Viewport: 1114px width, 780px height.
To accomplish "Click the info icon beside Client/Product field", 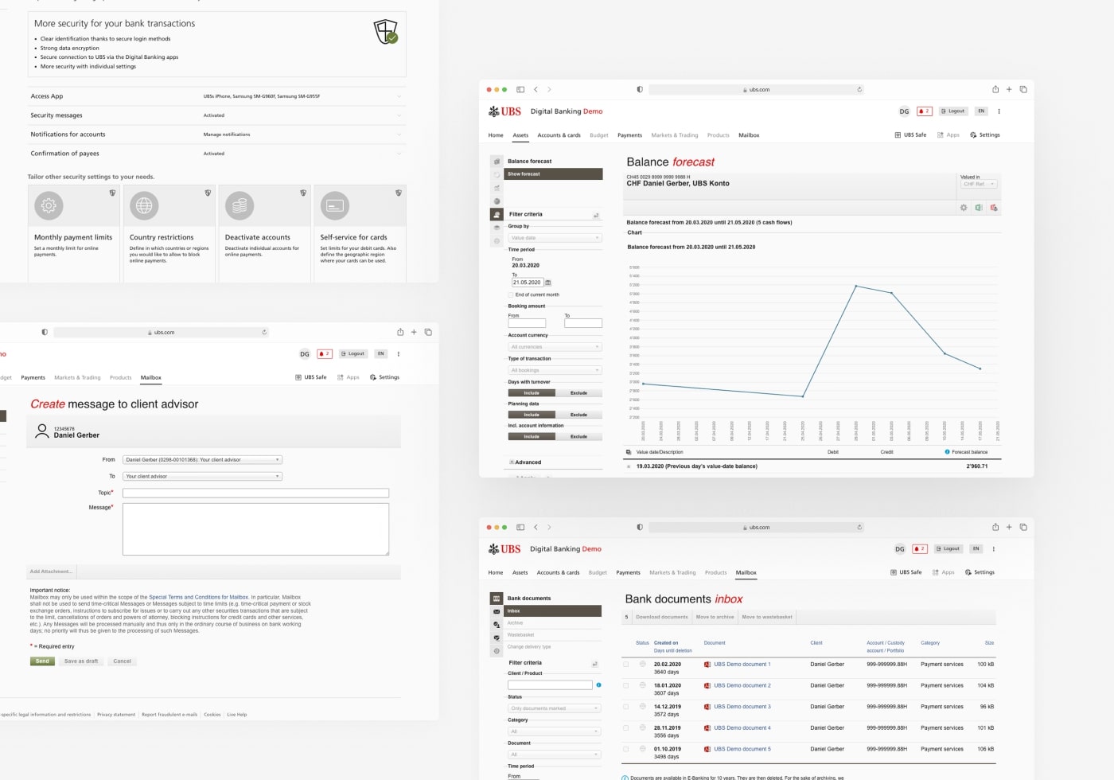I will click(x=598, y=684).
